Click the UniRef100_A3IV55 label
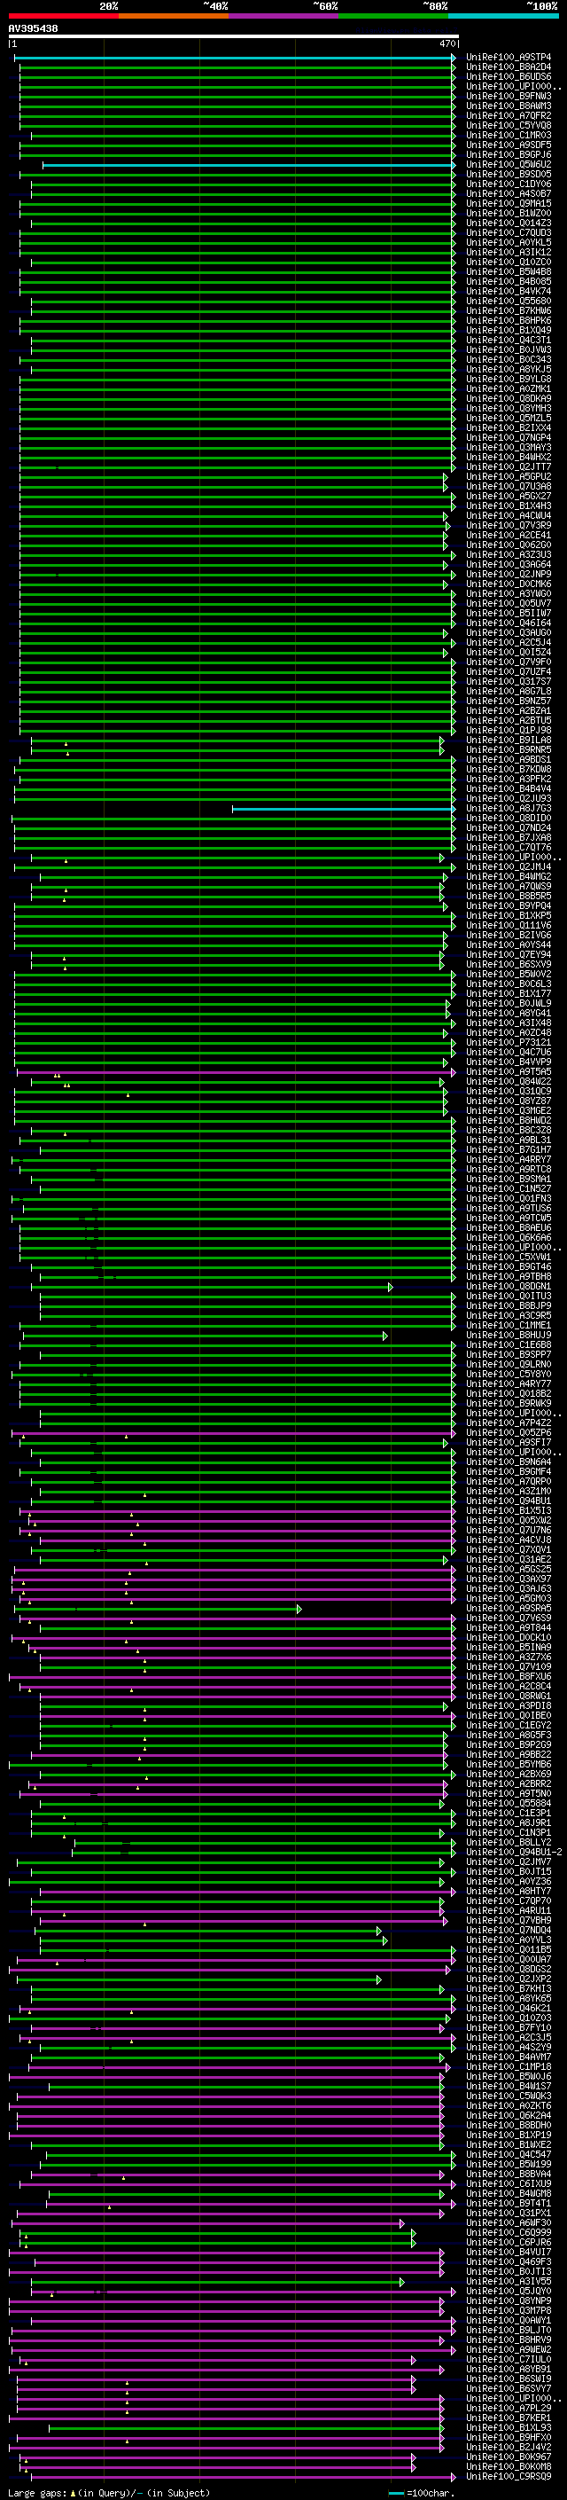Image resolution: width=567 pixels, height=2500 pixels. 509,2281
